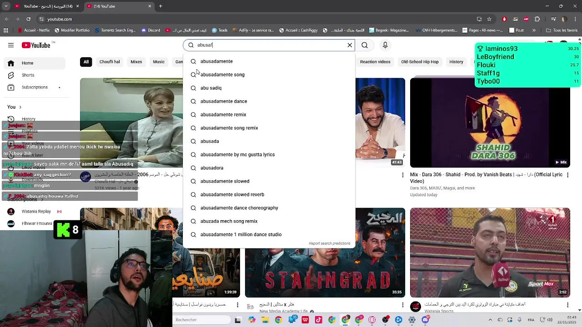Select the 'History' filter chip
Image resolution: width=582 pixels, height=327 pixels.
(x=456, y=62)
